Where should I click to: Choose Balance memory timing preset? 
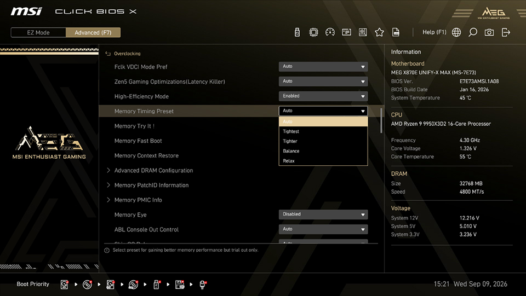click(x=323, y=151)
